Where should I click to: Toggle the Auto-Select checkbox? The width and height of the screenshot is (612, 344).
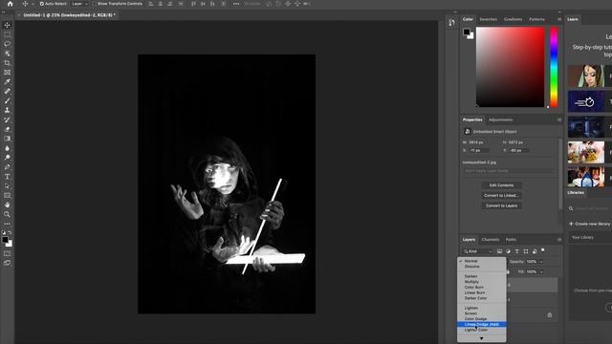coord(42,4)
